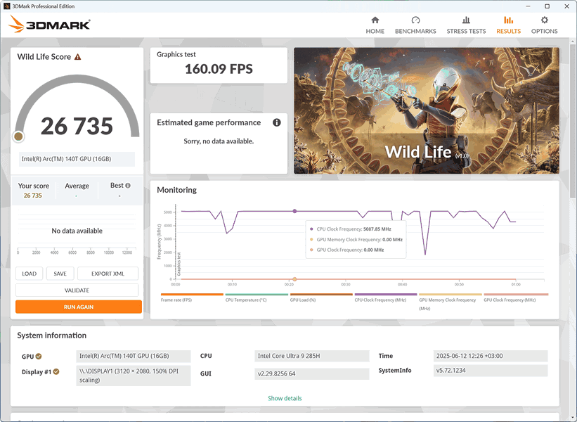Click the SystemInfo version v5.72.1234
577x422 pixels.
click(x=491, y=371)
